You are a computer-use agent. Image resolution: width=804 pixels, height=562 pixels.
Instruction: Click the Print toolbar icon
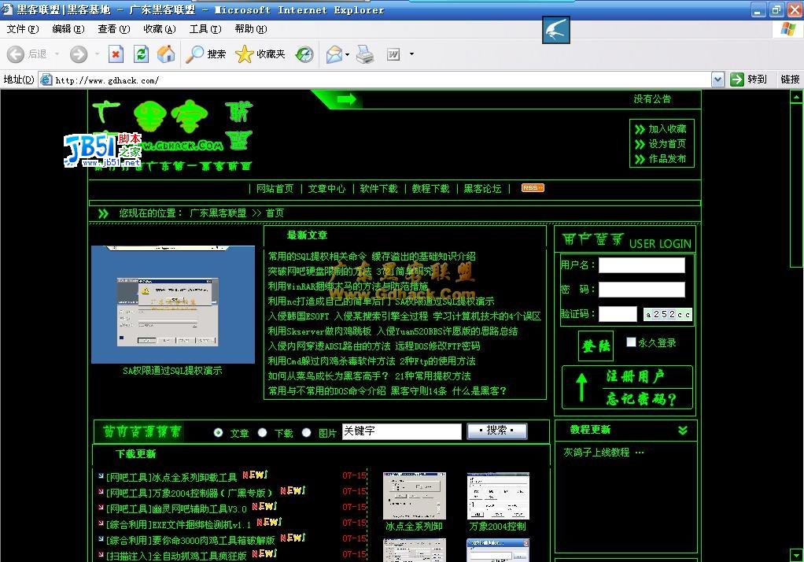pos(365,54)
